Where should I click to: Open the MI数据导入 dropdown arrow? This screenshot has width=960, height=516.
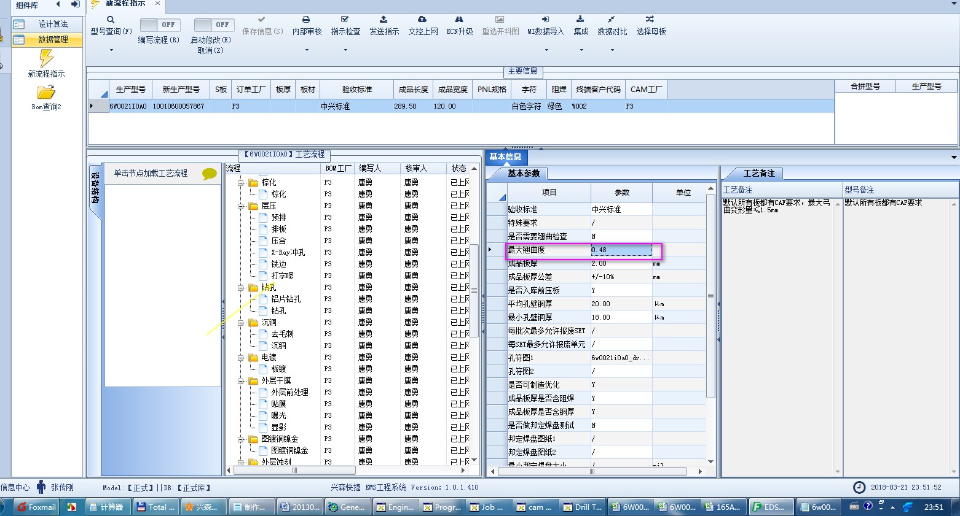[x=546, y=50]
